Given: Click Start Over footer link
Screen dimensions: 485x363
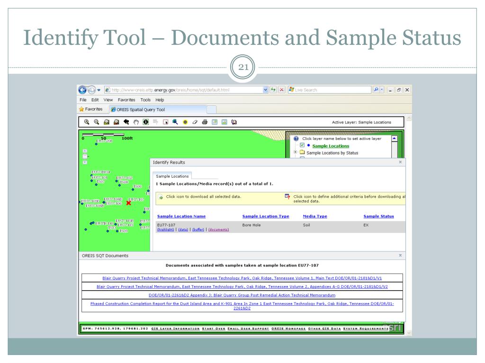Looking at the screenshot, I should pyautogui.click(x=214, y=329).
